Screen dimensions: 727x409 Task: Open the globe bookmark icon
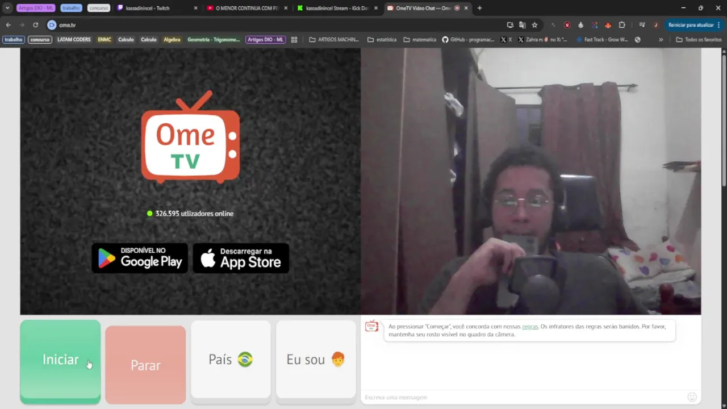point(637,40)
